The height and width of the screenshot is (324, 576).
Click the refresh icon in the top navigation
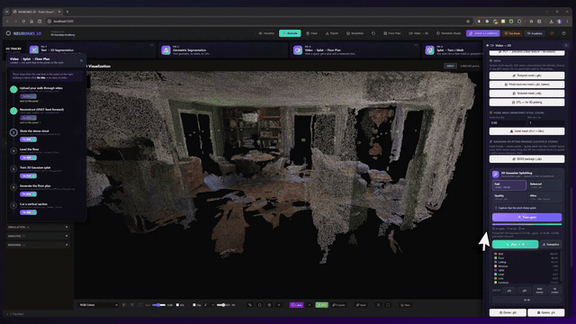pos(373,33)
